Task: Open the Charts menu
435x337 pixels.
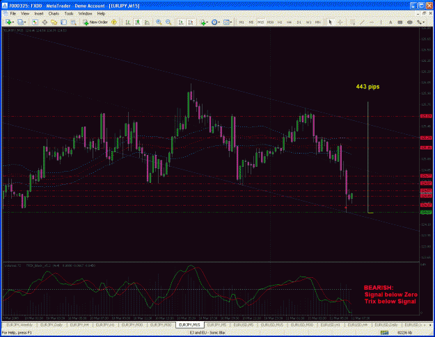Action: [x=54, y=14]
